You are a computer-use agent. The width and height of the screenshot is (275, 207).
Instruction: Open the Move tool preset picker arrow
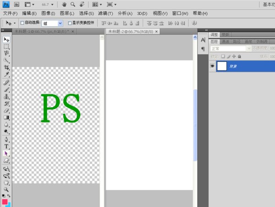tap(15, 23)
